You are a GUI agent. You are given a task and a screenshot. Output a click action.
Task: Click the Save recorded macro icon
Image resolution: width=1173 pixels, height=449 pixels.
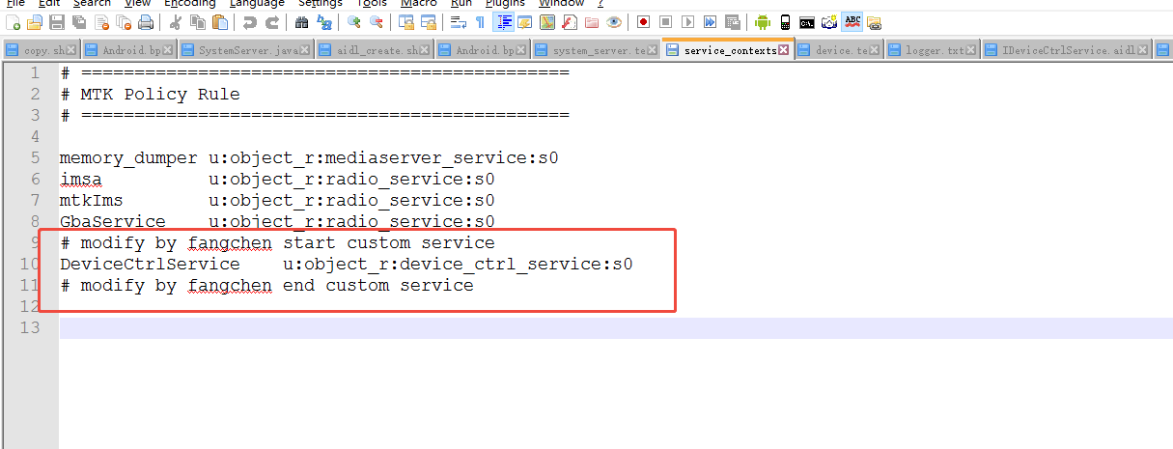(733, 21)
